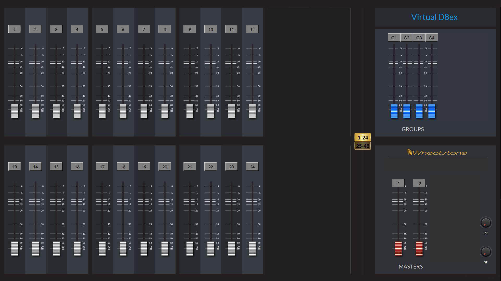The height and width of the screenshot is (281, 501).
Task: Select channel 15 button
Action: [56, 167]
